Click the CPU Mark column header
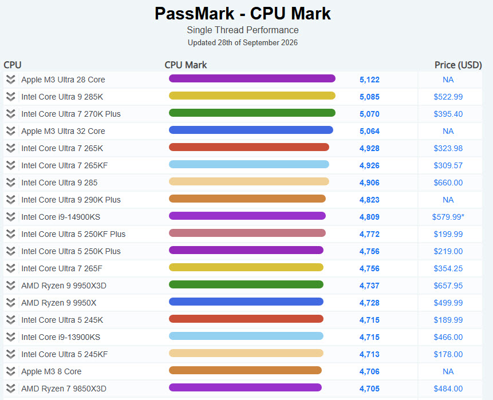493x400 pixels. click(186, 65)
